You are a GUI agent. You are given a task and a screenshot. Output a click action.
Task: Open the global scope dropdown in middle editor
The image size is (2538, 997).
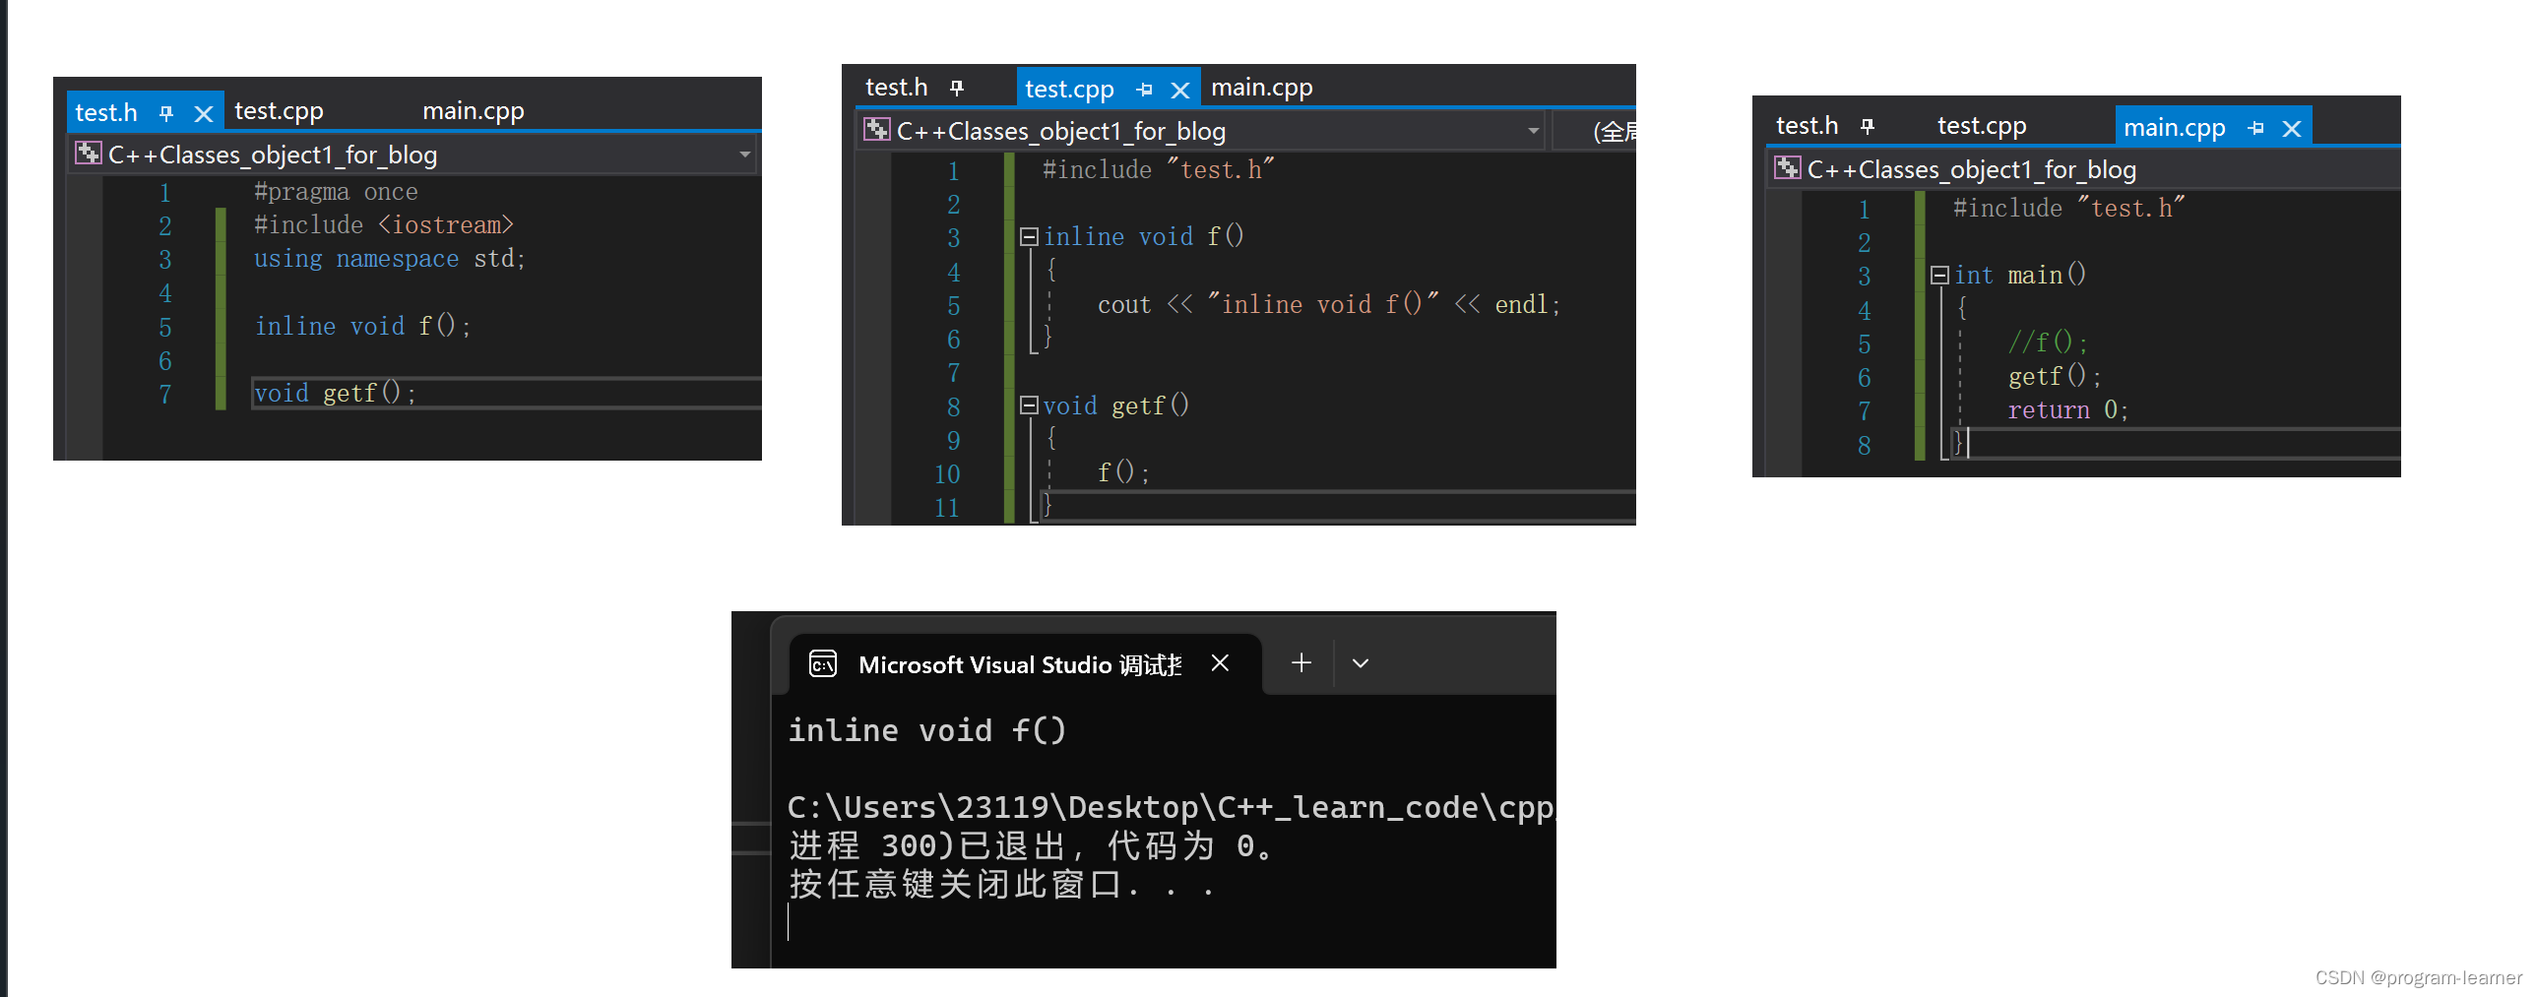(1596, 131)
